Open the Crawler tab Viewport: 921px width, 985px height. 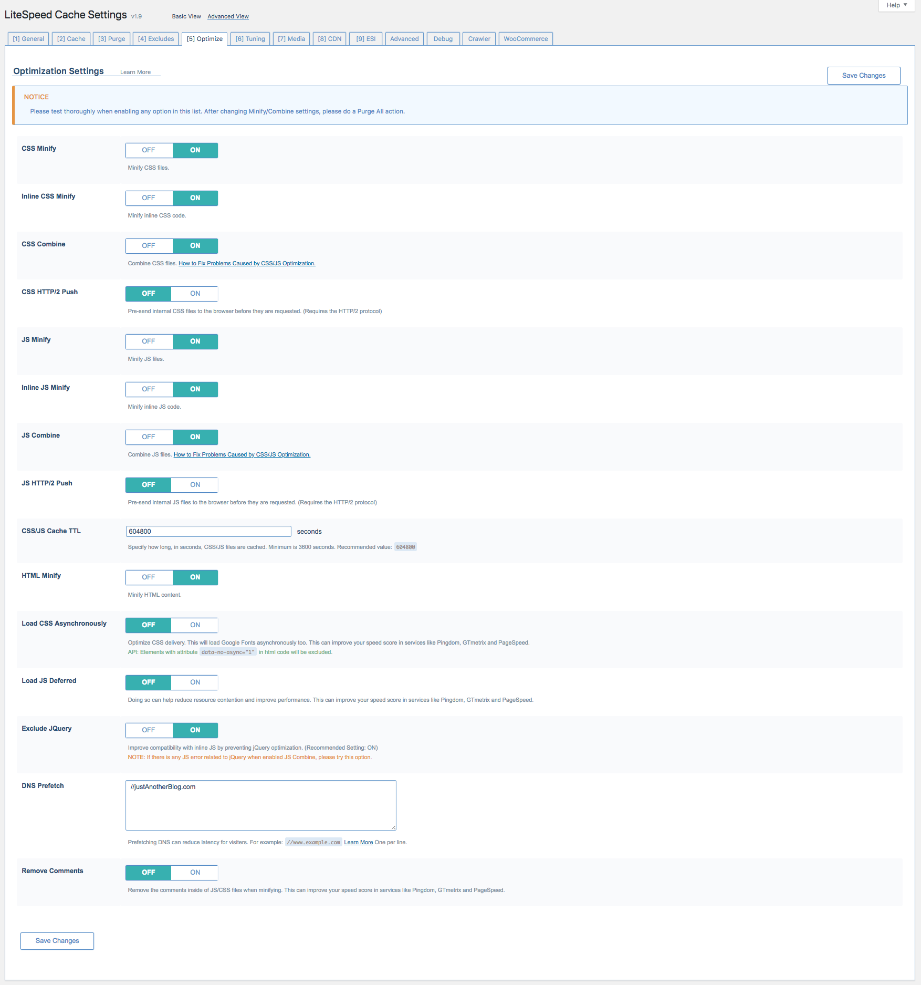(x=479, y=39)
